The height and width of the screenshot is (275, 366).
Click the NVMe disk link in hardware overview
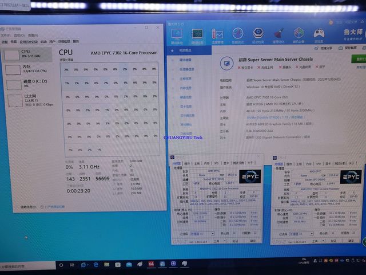[x=275, y=117]
